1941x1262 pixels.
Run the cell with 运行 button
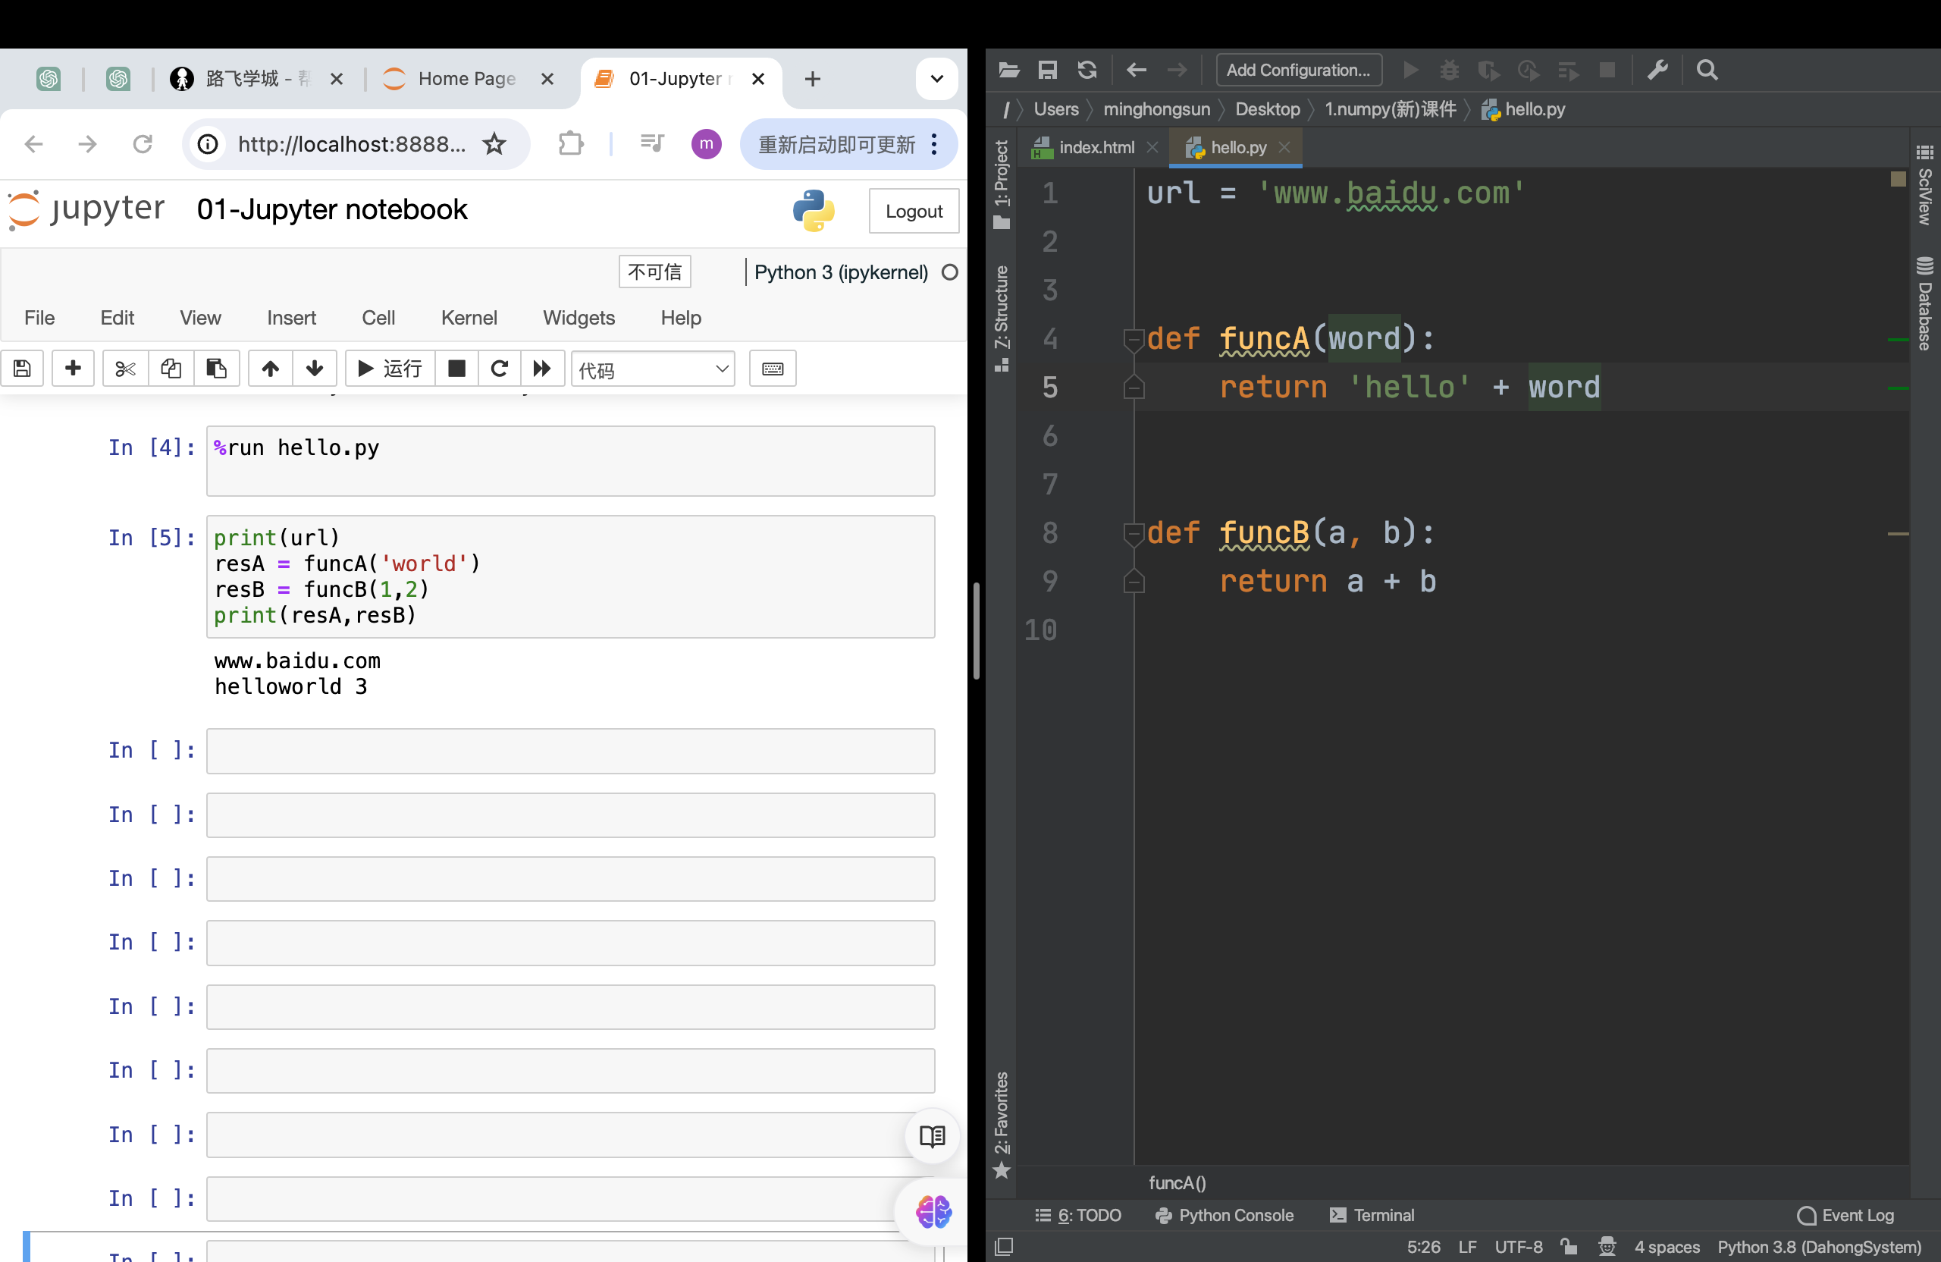(390, 369)
